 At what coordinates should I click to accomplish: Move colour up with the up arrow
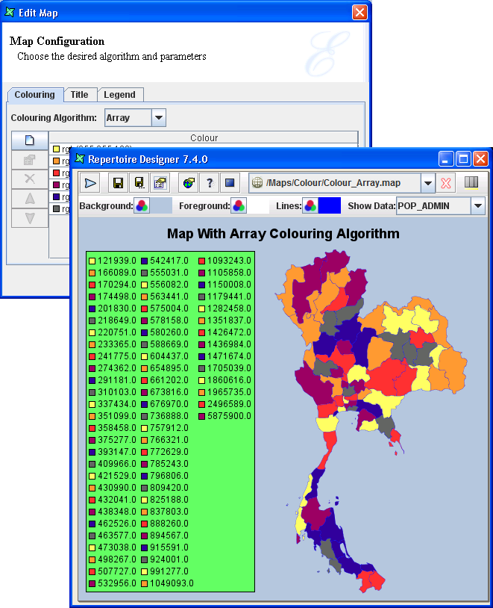[x=30, y=199]
